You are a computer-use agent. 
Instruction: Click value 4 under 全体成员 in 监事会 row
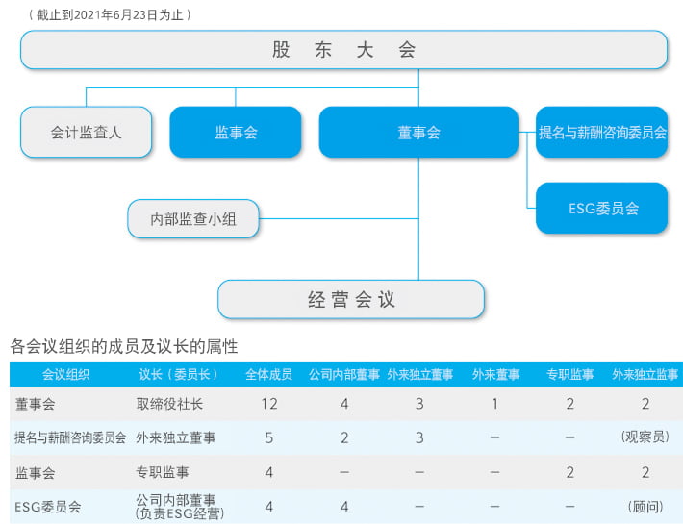click(269, 472)
